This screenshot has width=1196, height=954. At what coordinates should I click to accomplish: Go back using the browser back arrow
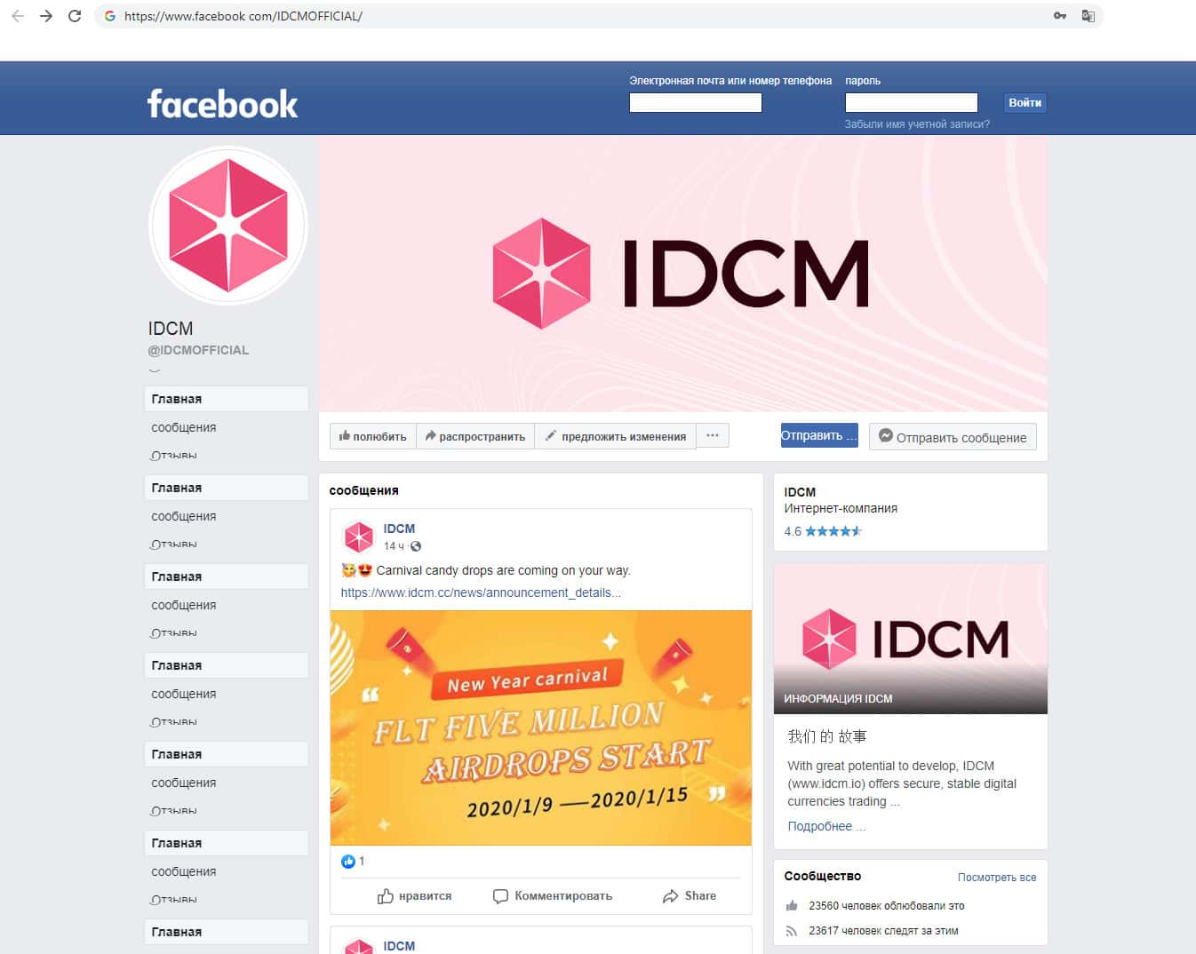18,16
